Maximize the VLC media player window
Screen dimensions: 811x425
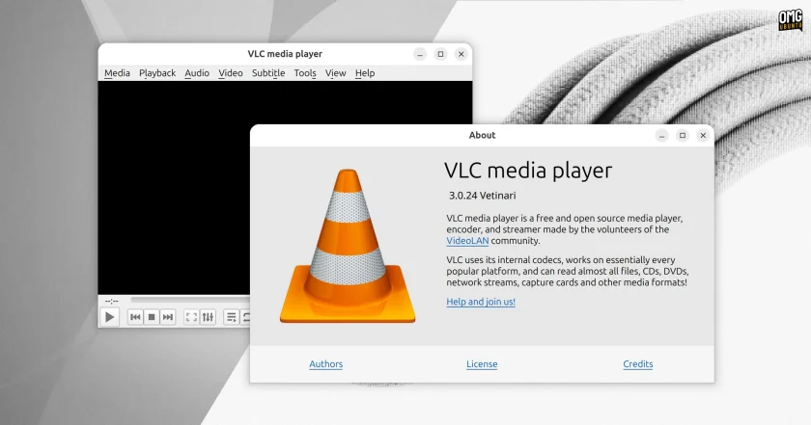tap(440, 54)
